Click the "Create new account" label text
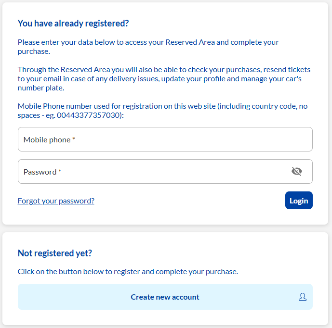Viewport: 332px width, 328px height. (x=165, y=297)
